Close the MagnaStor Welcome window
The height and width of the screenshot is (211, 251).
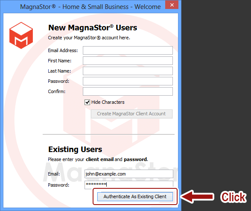pyautogui.click(x=172, y=5)
